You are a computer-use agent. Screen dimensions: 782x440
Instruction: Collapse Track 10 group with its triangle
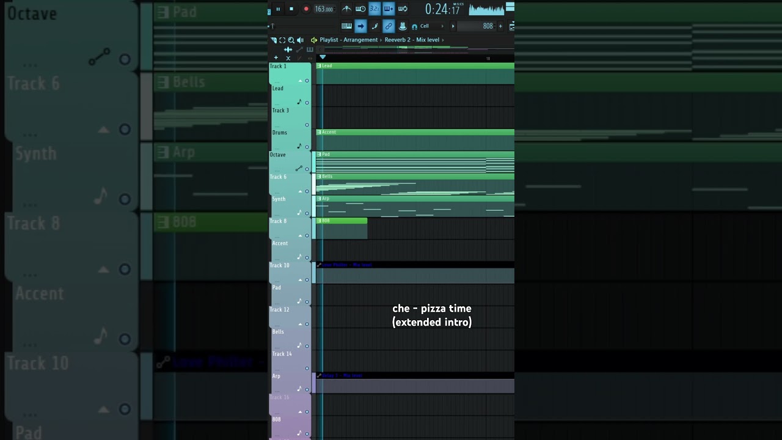coord(300,280)
